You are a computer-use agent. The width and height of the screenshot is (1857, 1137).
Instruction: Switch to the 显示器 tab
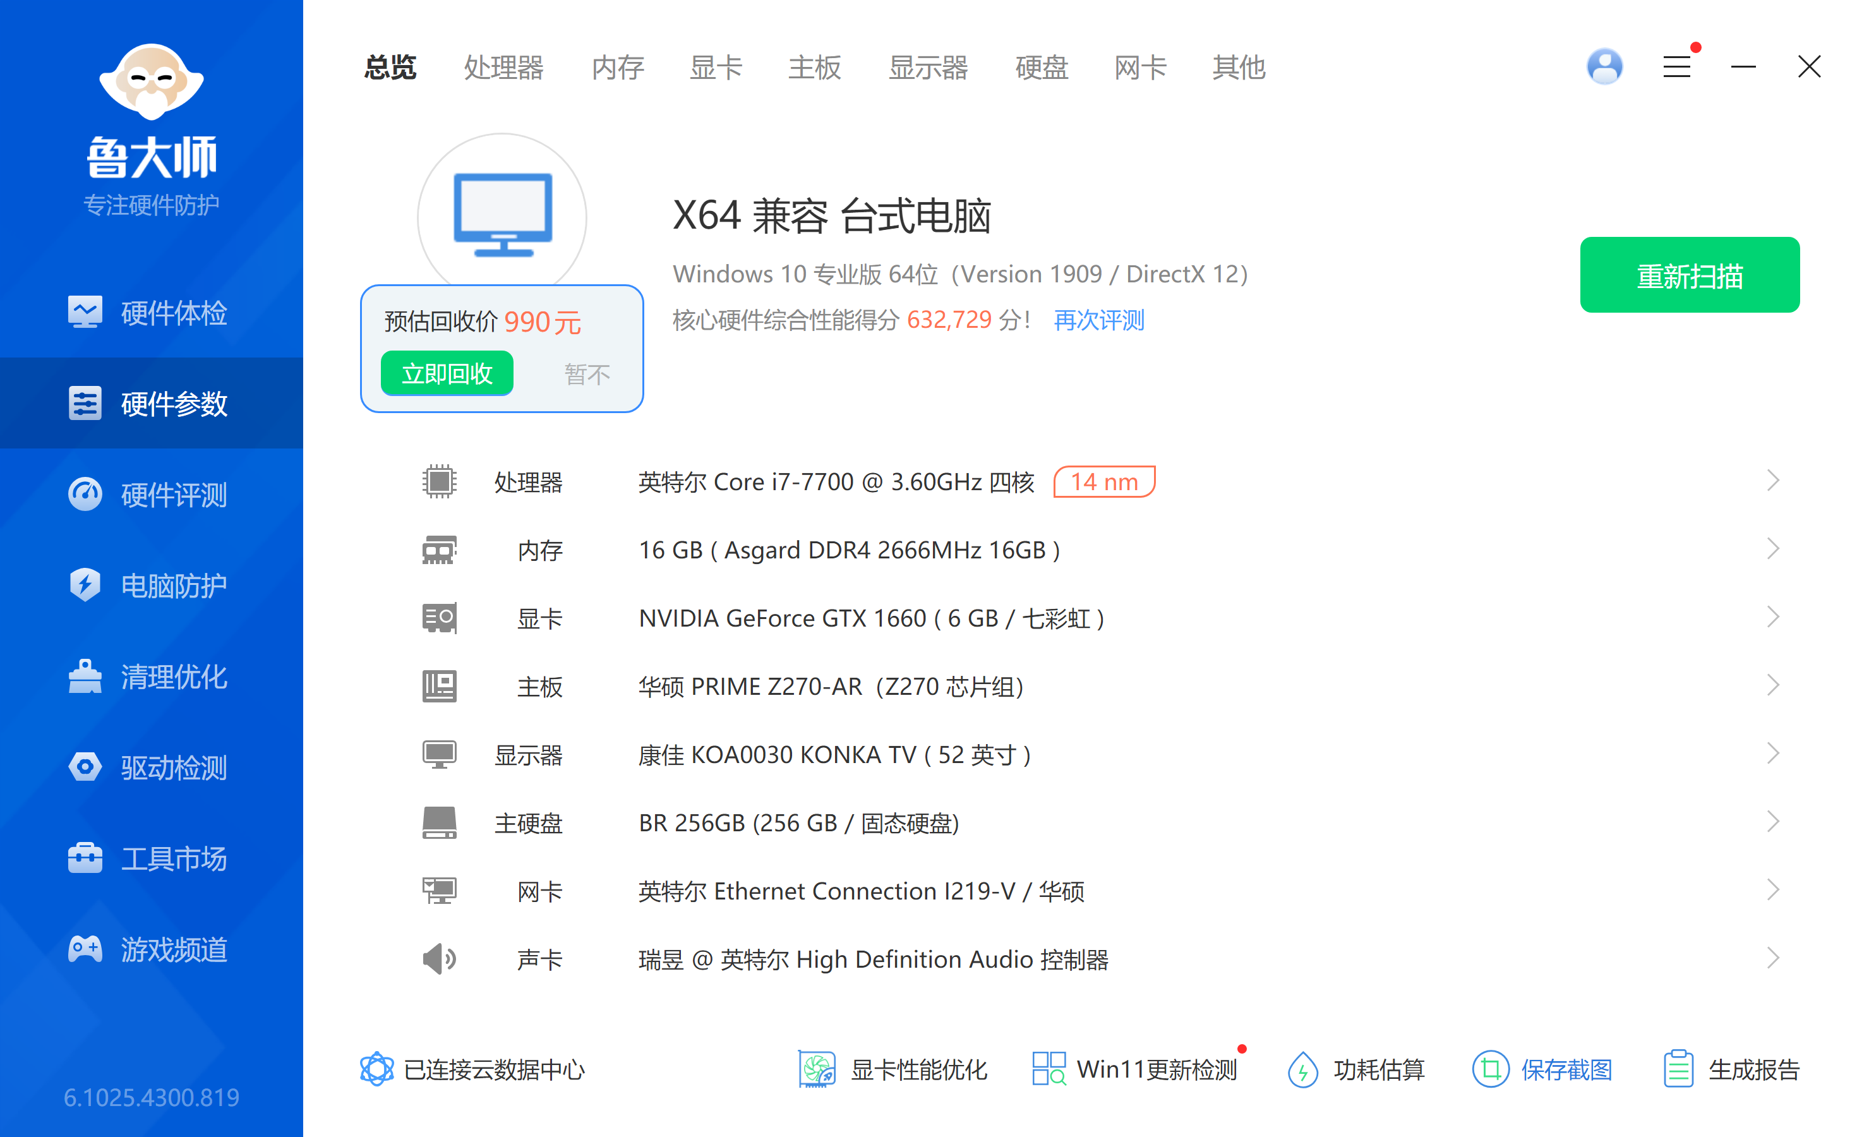928,68
